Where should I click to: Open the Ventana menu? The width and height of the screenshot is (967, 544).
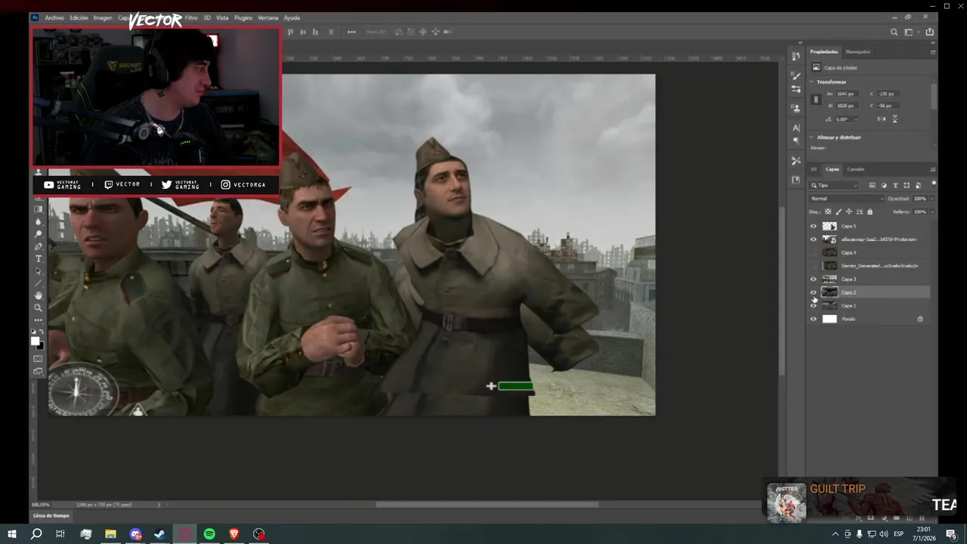click(267, 17)
